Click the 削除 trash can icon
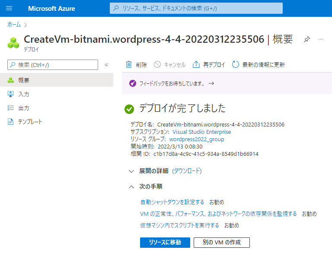The image size is (332, 256). click(x=129, y=64)
